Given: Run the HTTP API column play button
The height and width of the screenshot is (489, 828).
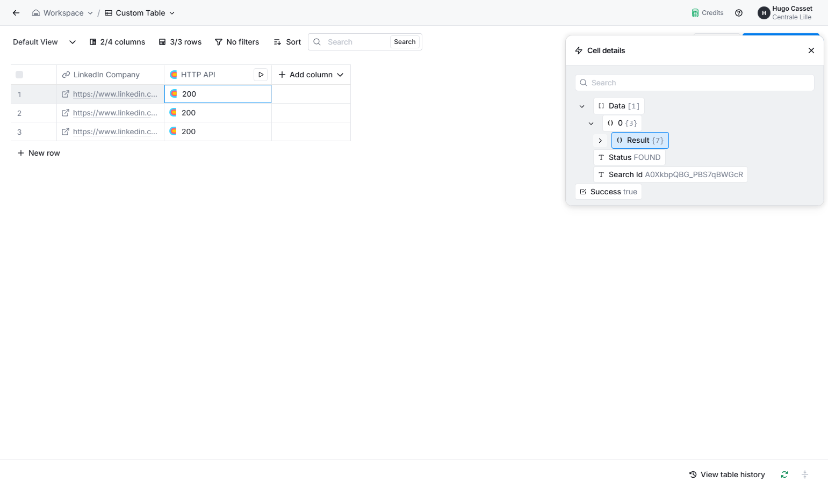Looking at the screenshot, I should click(x=261, y=75).
